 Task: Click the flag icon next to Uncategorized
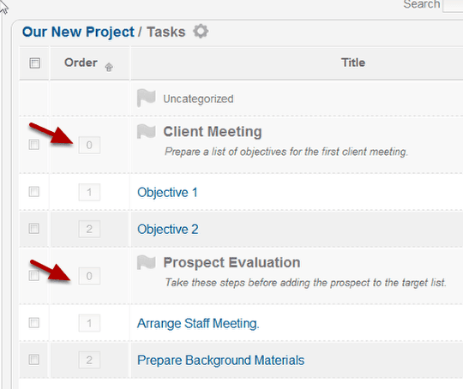(146, 98)
